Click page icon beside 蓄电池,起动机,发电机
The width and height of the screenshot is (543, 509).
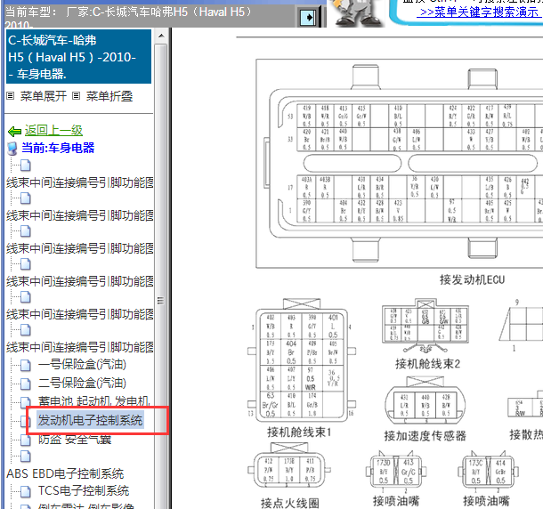(x=25, y=402)
